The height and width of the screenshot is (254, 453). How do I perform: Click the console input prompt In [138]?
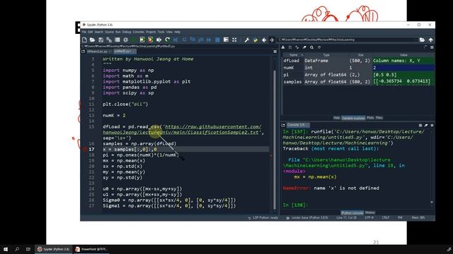click(x=295, y=205)
